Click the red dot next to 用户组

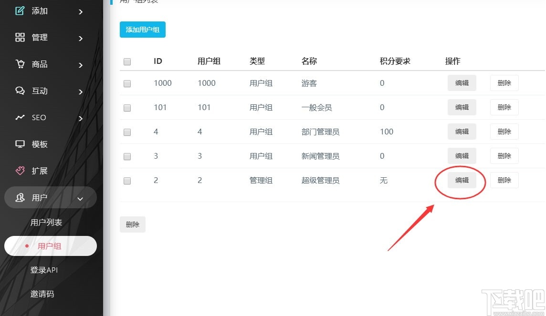click(26, 246)
